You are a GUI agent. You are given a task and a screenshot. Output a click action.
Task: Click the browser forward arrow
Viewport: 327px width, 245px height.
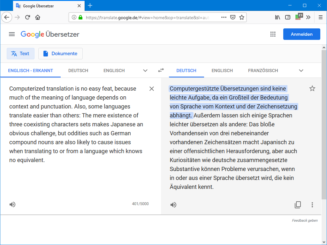(17, 17)
